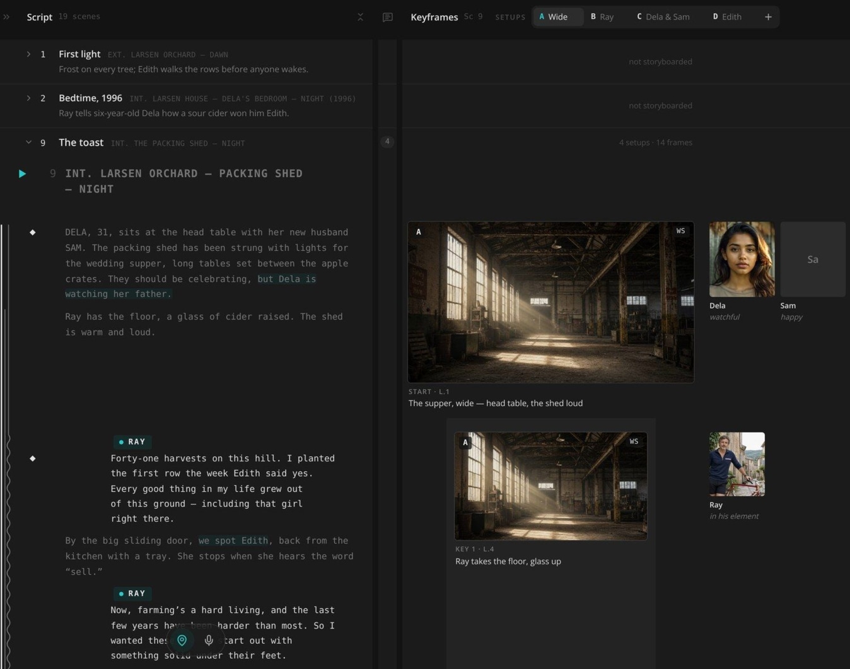Image resolution: width=850 pixels, height=669 pixels.
Task: Click second RAY character cue tag
Action: click(132, 593)
